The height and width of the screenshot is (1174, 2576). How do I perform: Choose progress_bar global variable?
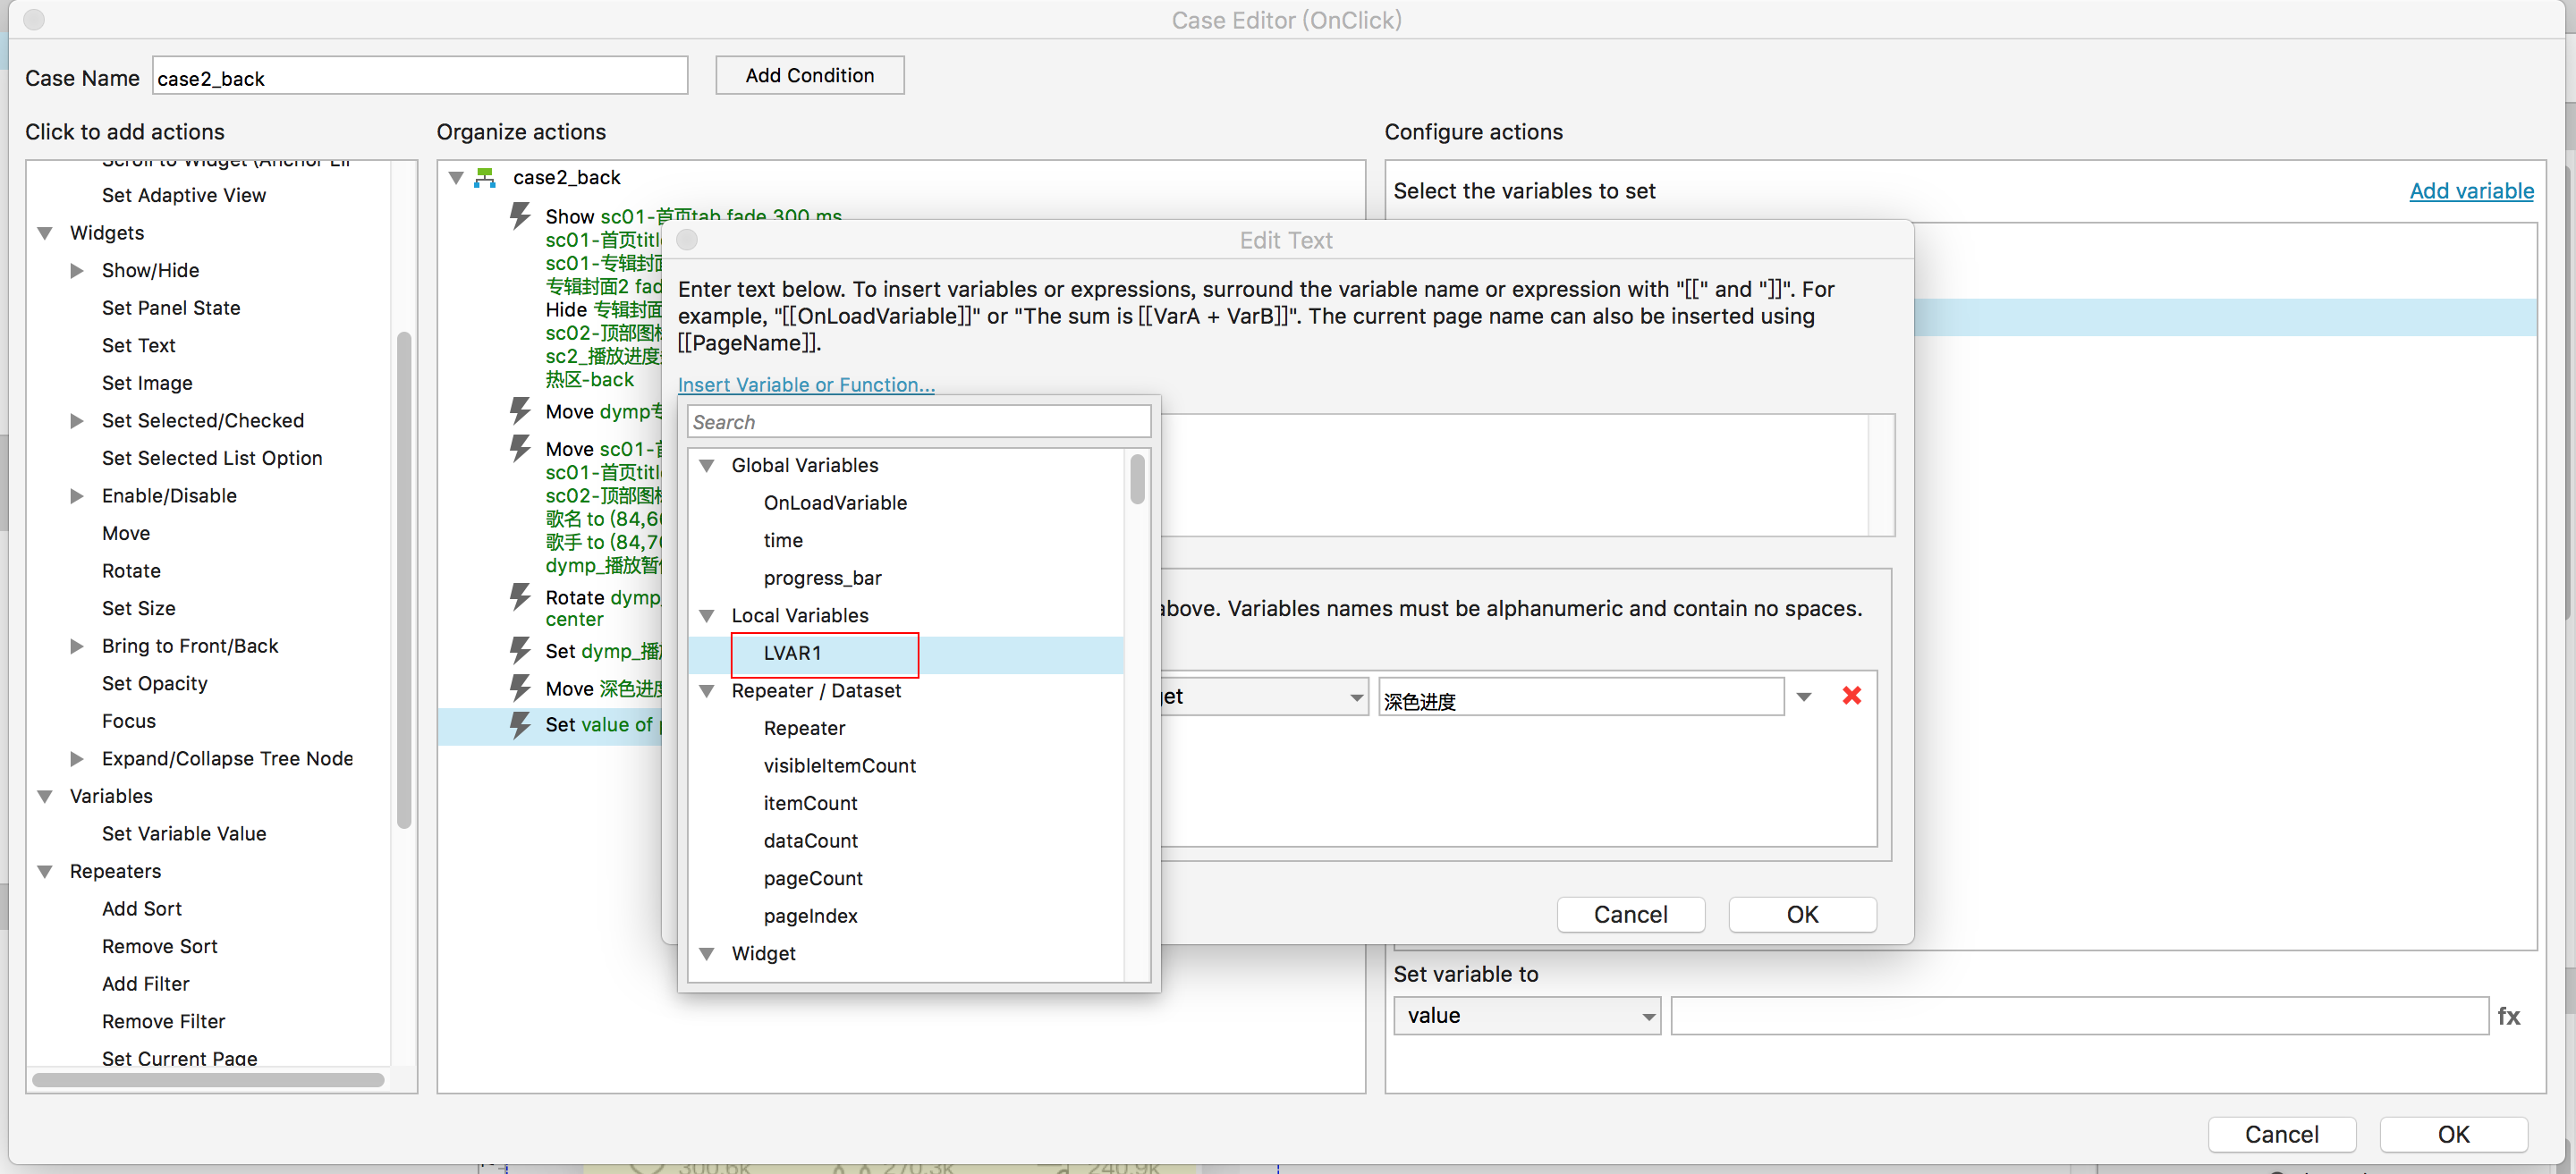pyautogui.click(x=822, y=578)
